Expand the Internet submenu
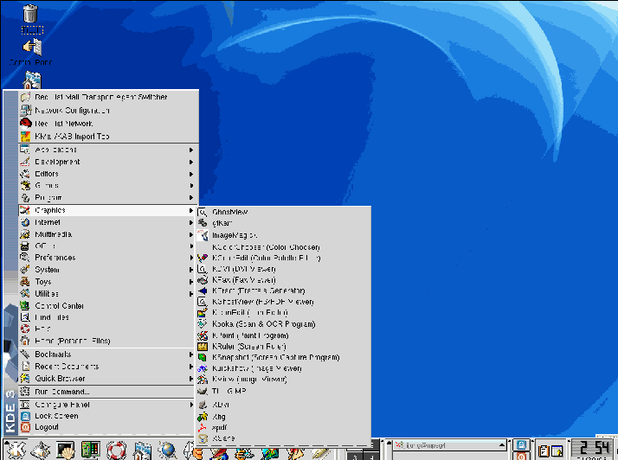The height and width of the screenshot is (460, 618). [106, 222]
